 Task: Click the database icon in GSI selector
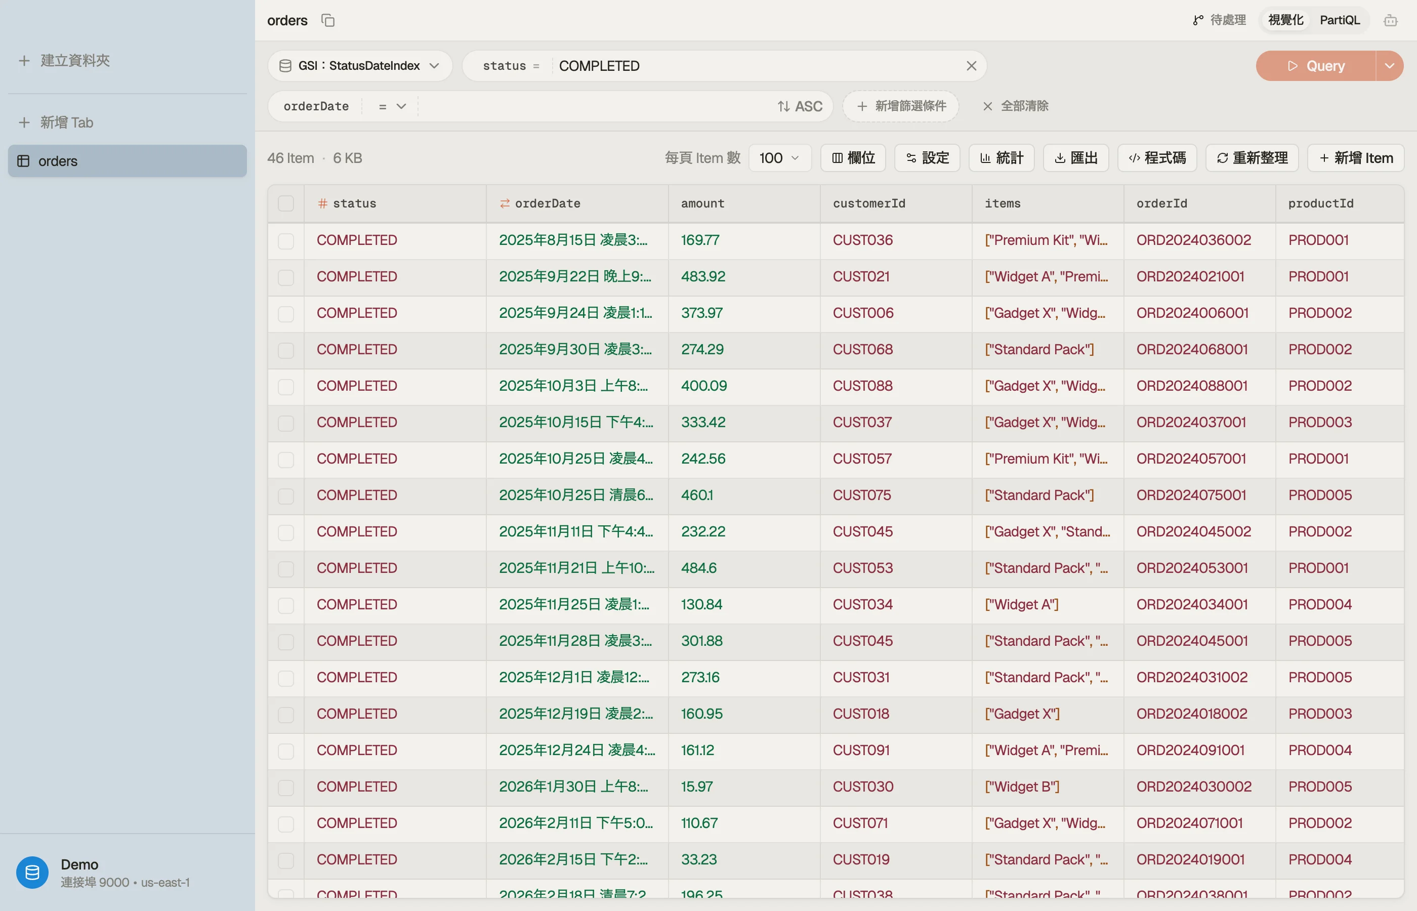285,66
